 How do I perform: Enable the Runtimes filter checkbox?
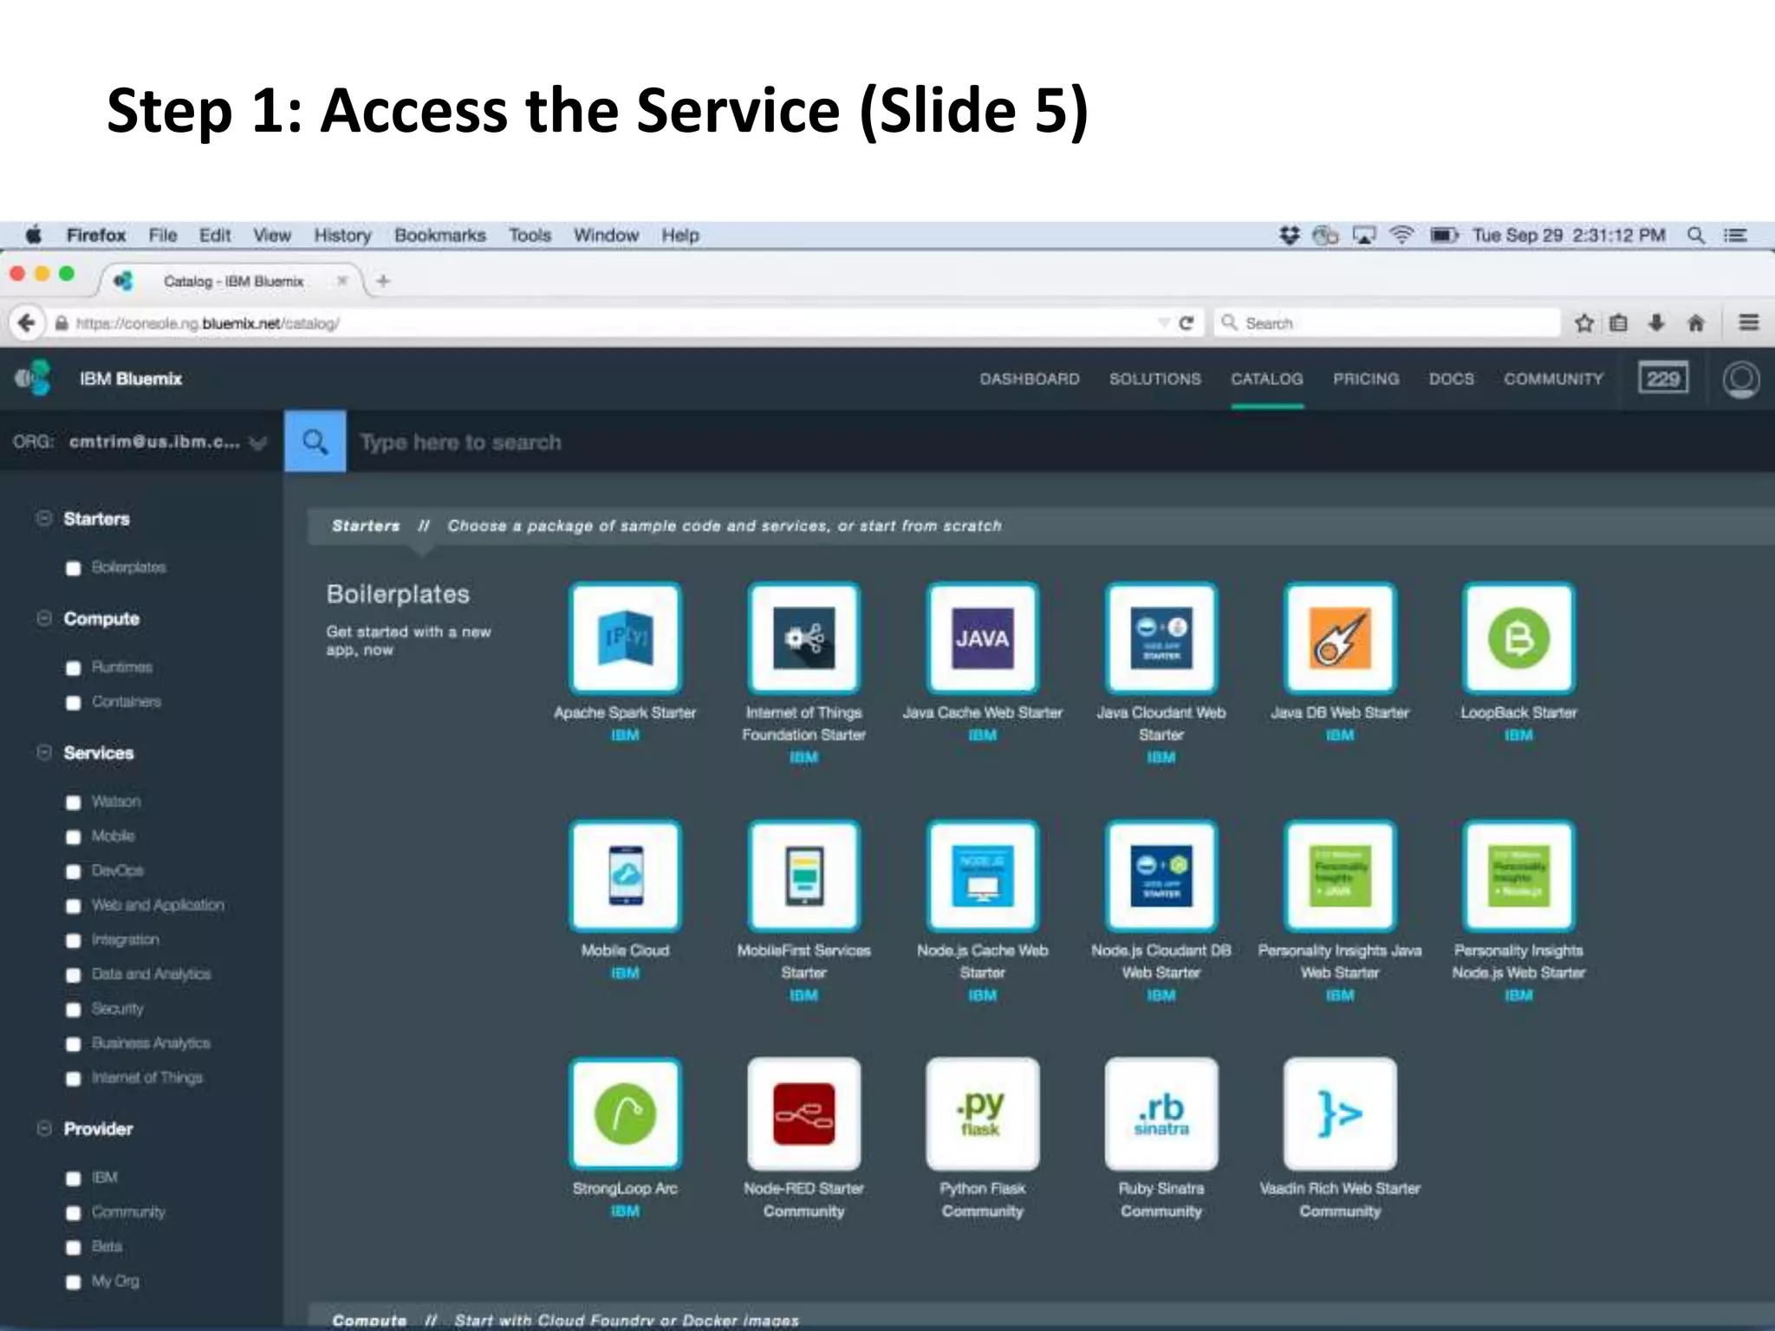[74, 668]
